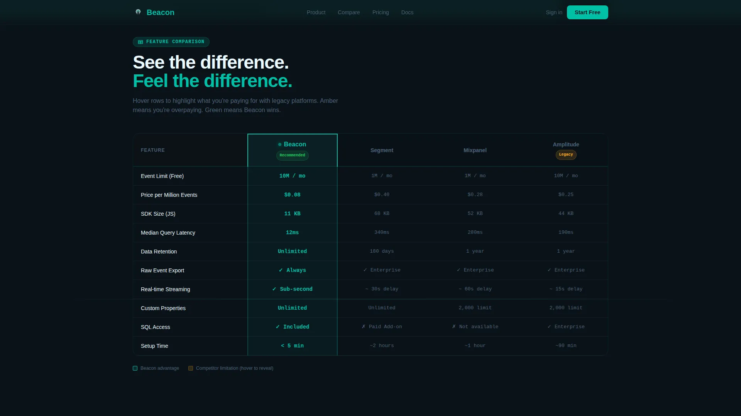Screen dimensions: 741x416
Task: Click Beacon's Included SQL Access cell
Action: click(x=293, y=327)
